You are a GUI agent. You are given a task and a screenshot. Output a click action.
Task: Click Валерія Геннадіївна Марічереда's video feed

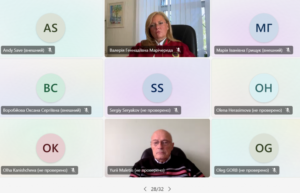tap(157, 28)
